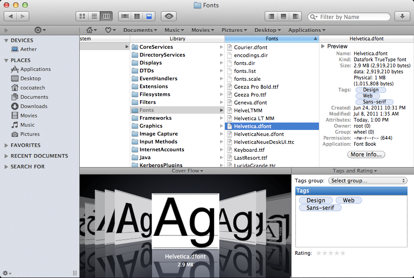This screenshot has width=414, height=278.
Task: Switch to list view
Action: pos(94,16)
